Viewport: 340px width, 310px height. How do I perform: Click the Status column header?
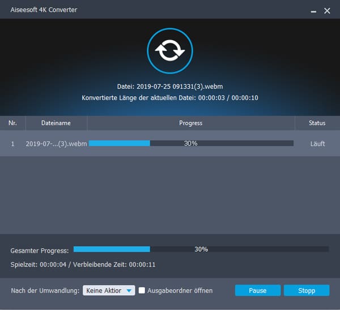coord(317,123)
